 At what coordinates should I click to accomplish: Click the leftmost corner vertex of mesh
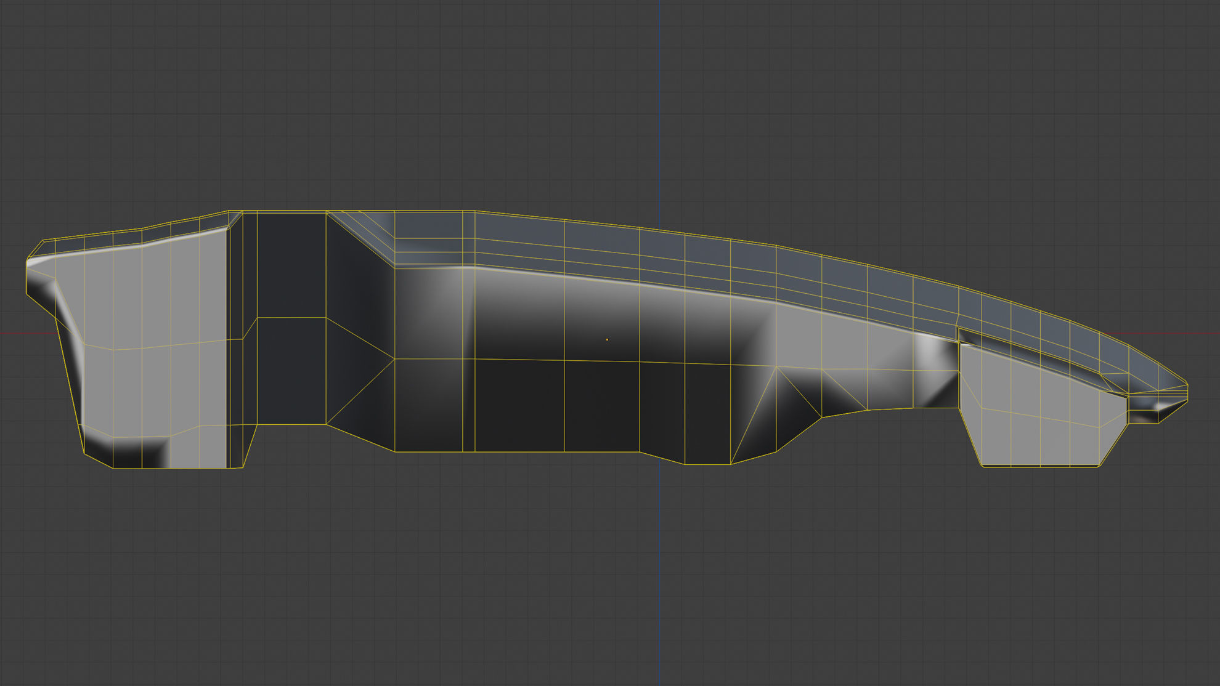(26, 263)
